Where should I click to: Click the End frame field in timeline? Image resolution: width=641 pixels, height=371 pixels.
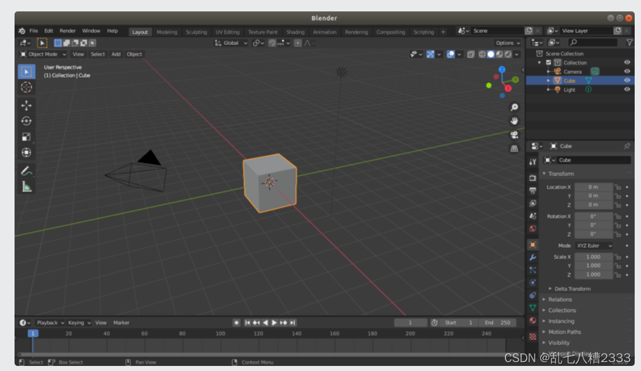coord(497,323)
